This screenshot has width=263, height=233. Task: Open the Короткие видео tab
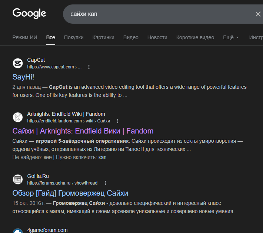tap(195, 37)
